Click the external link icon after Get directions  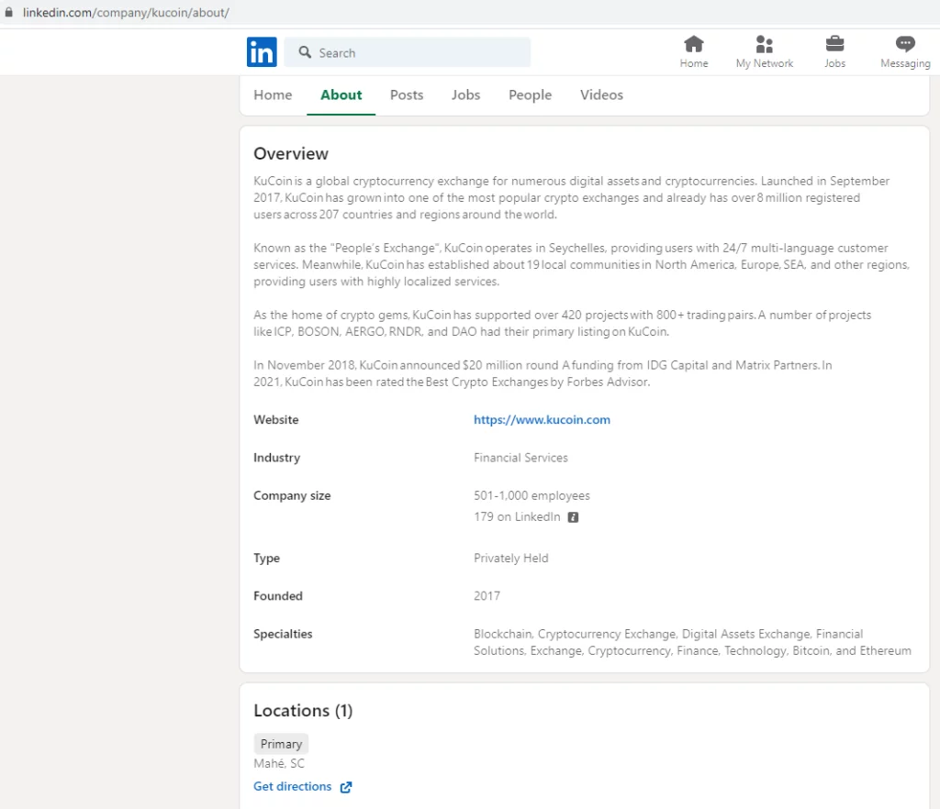pyautogui.click(x=346, y=787)
